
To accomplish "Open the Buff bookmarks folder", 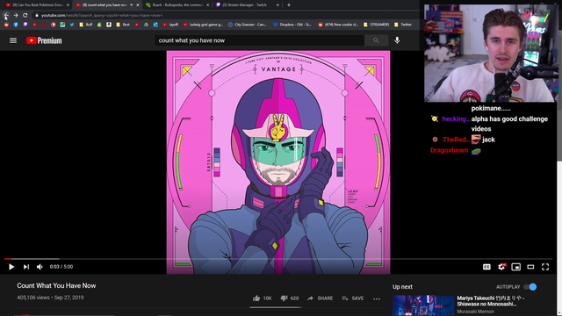I will [x=86, y=25].
